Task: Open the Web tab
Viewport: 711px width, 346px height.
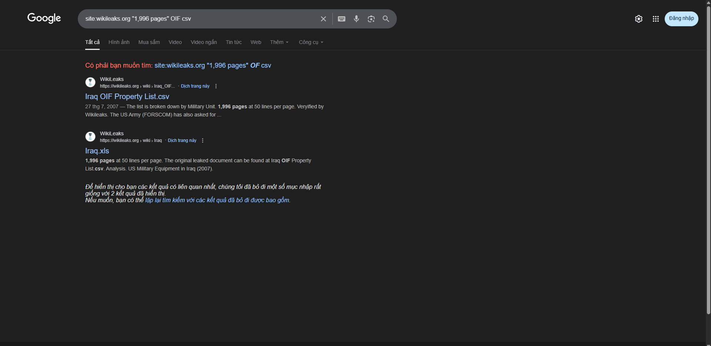Action: 256,42
